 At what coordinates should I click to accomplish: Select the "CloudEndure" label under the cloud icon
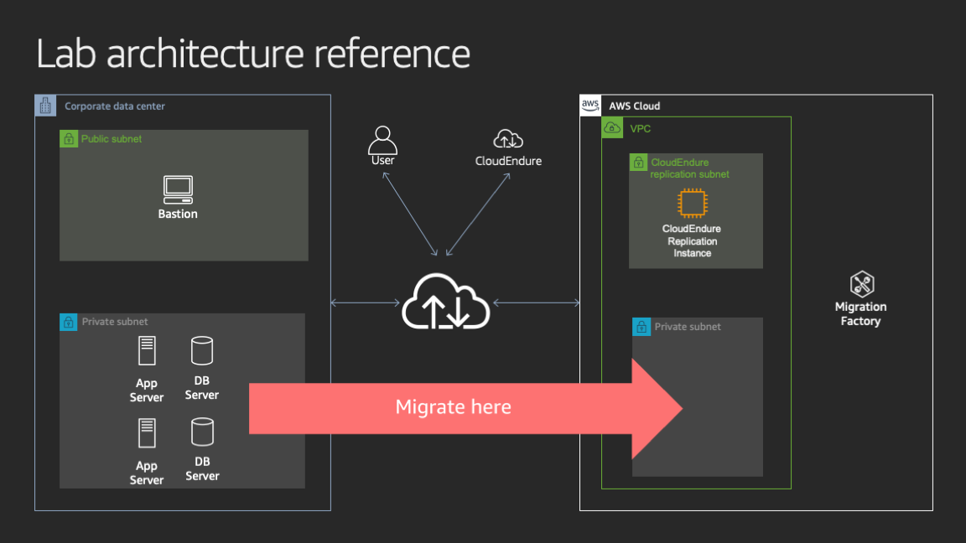[508, 161]
